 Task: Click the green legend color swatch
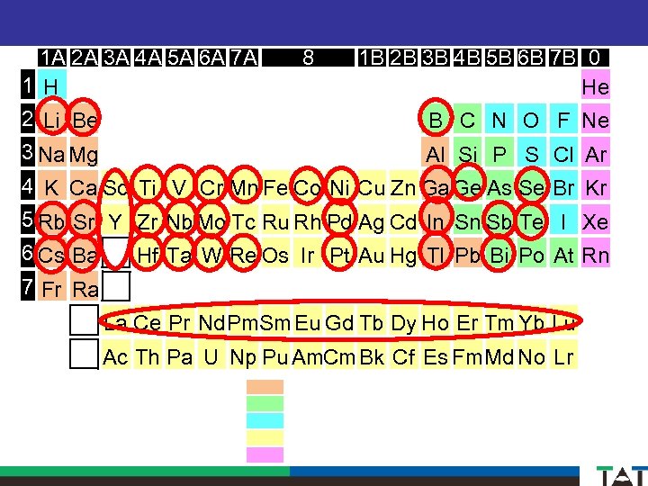[265, 404]
